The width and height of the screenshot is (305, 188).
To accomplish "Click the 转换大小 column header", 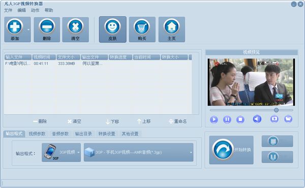I will pos(174,57).
